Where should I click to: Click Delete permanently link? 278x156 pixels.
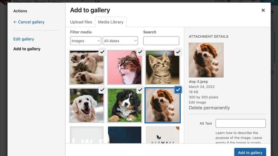coord(209,108)
